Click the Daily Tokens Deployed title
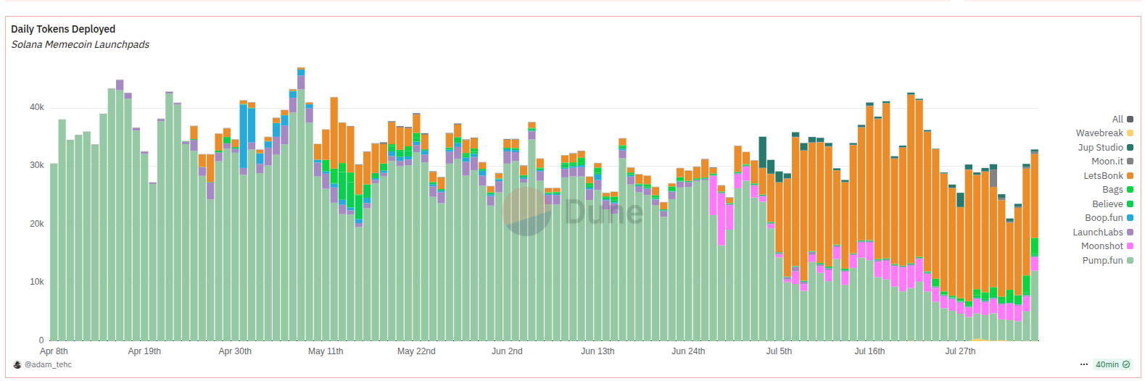Image resolution: width=1145 pixels, height=381 pixels. coord(63,29)
